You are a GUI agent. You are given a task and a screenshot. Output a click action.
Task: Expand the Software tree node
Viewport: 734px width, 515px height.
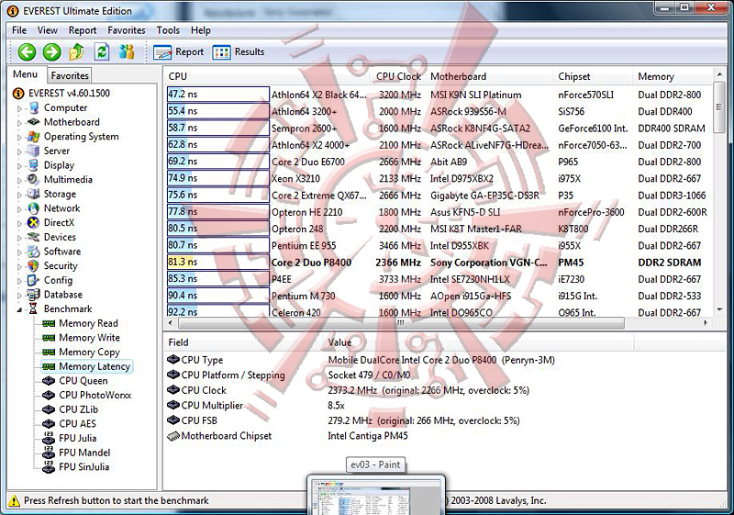tap(19, 252)
